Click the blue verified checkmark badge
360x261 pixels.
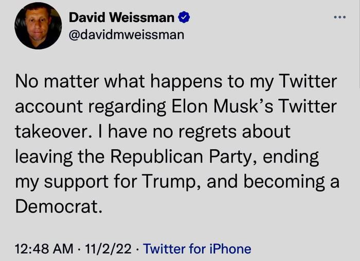tap(184, 18)
